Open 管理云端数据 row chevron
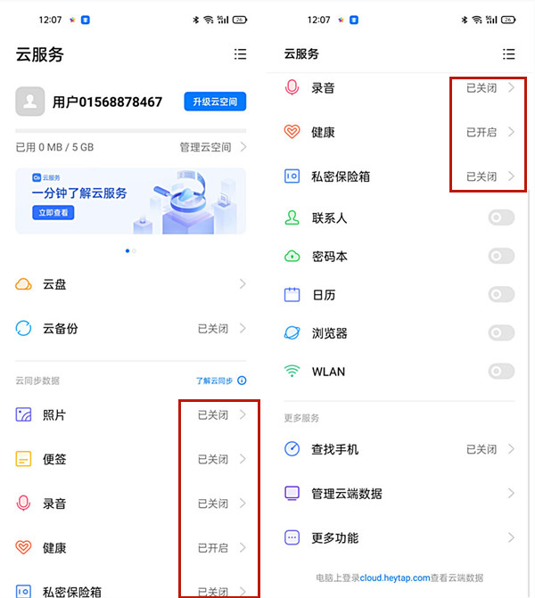 (511, 493)
